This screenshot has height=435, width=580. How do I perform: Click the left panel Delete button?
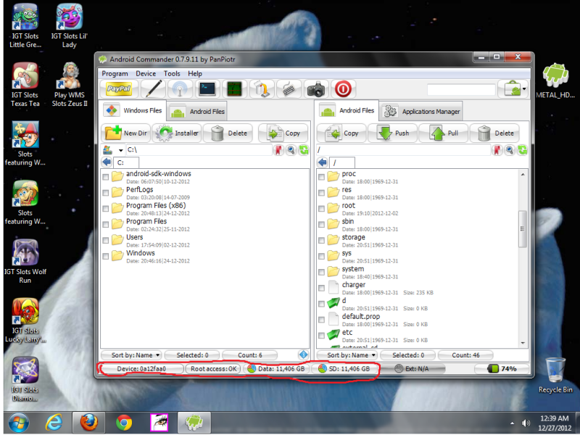pos(228,133)
